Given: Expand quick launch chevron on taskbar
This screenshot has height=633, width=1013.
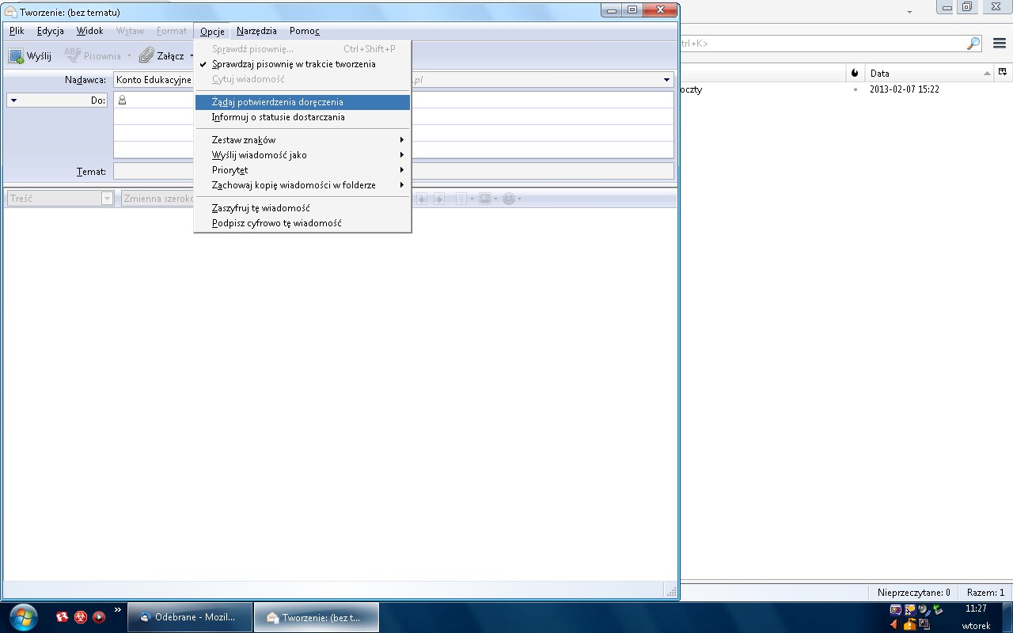Looking at the screenshot, I should (x=118, y=610).
